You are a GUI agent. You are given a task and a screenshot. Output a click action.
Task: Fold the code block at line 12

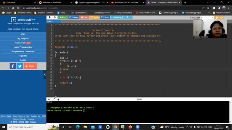pos(53,55)
